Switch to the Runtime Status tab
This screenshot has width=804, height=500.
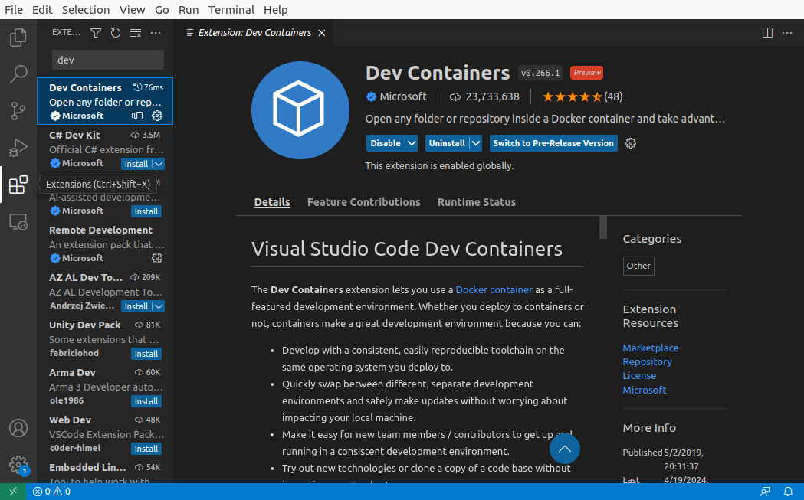point(476,202)
